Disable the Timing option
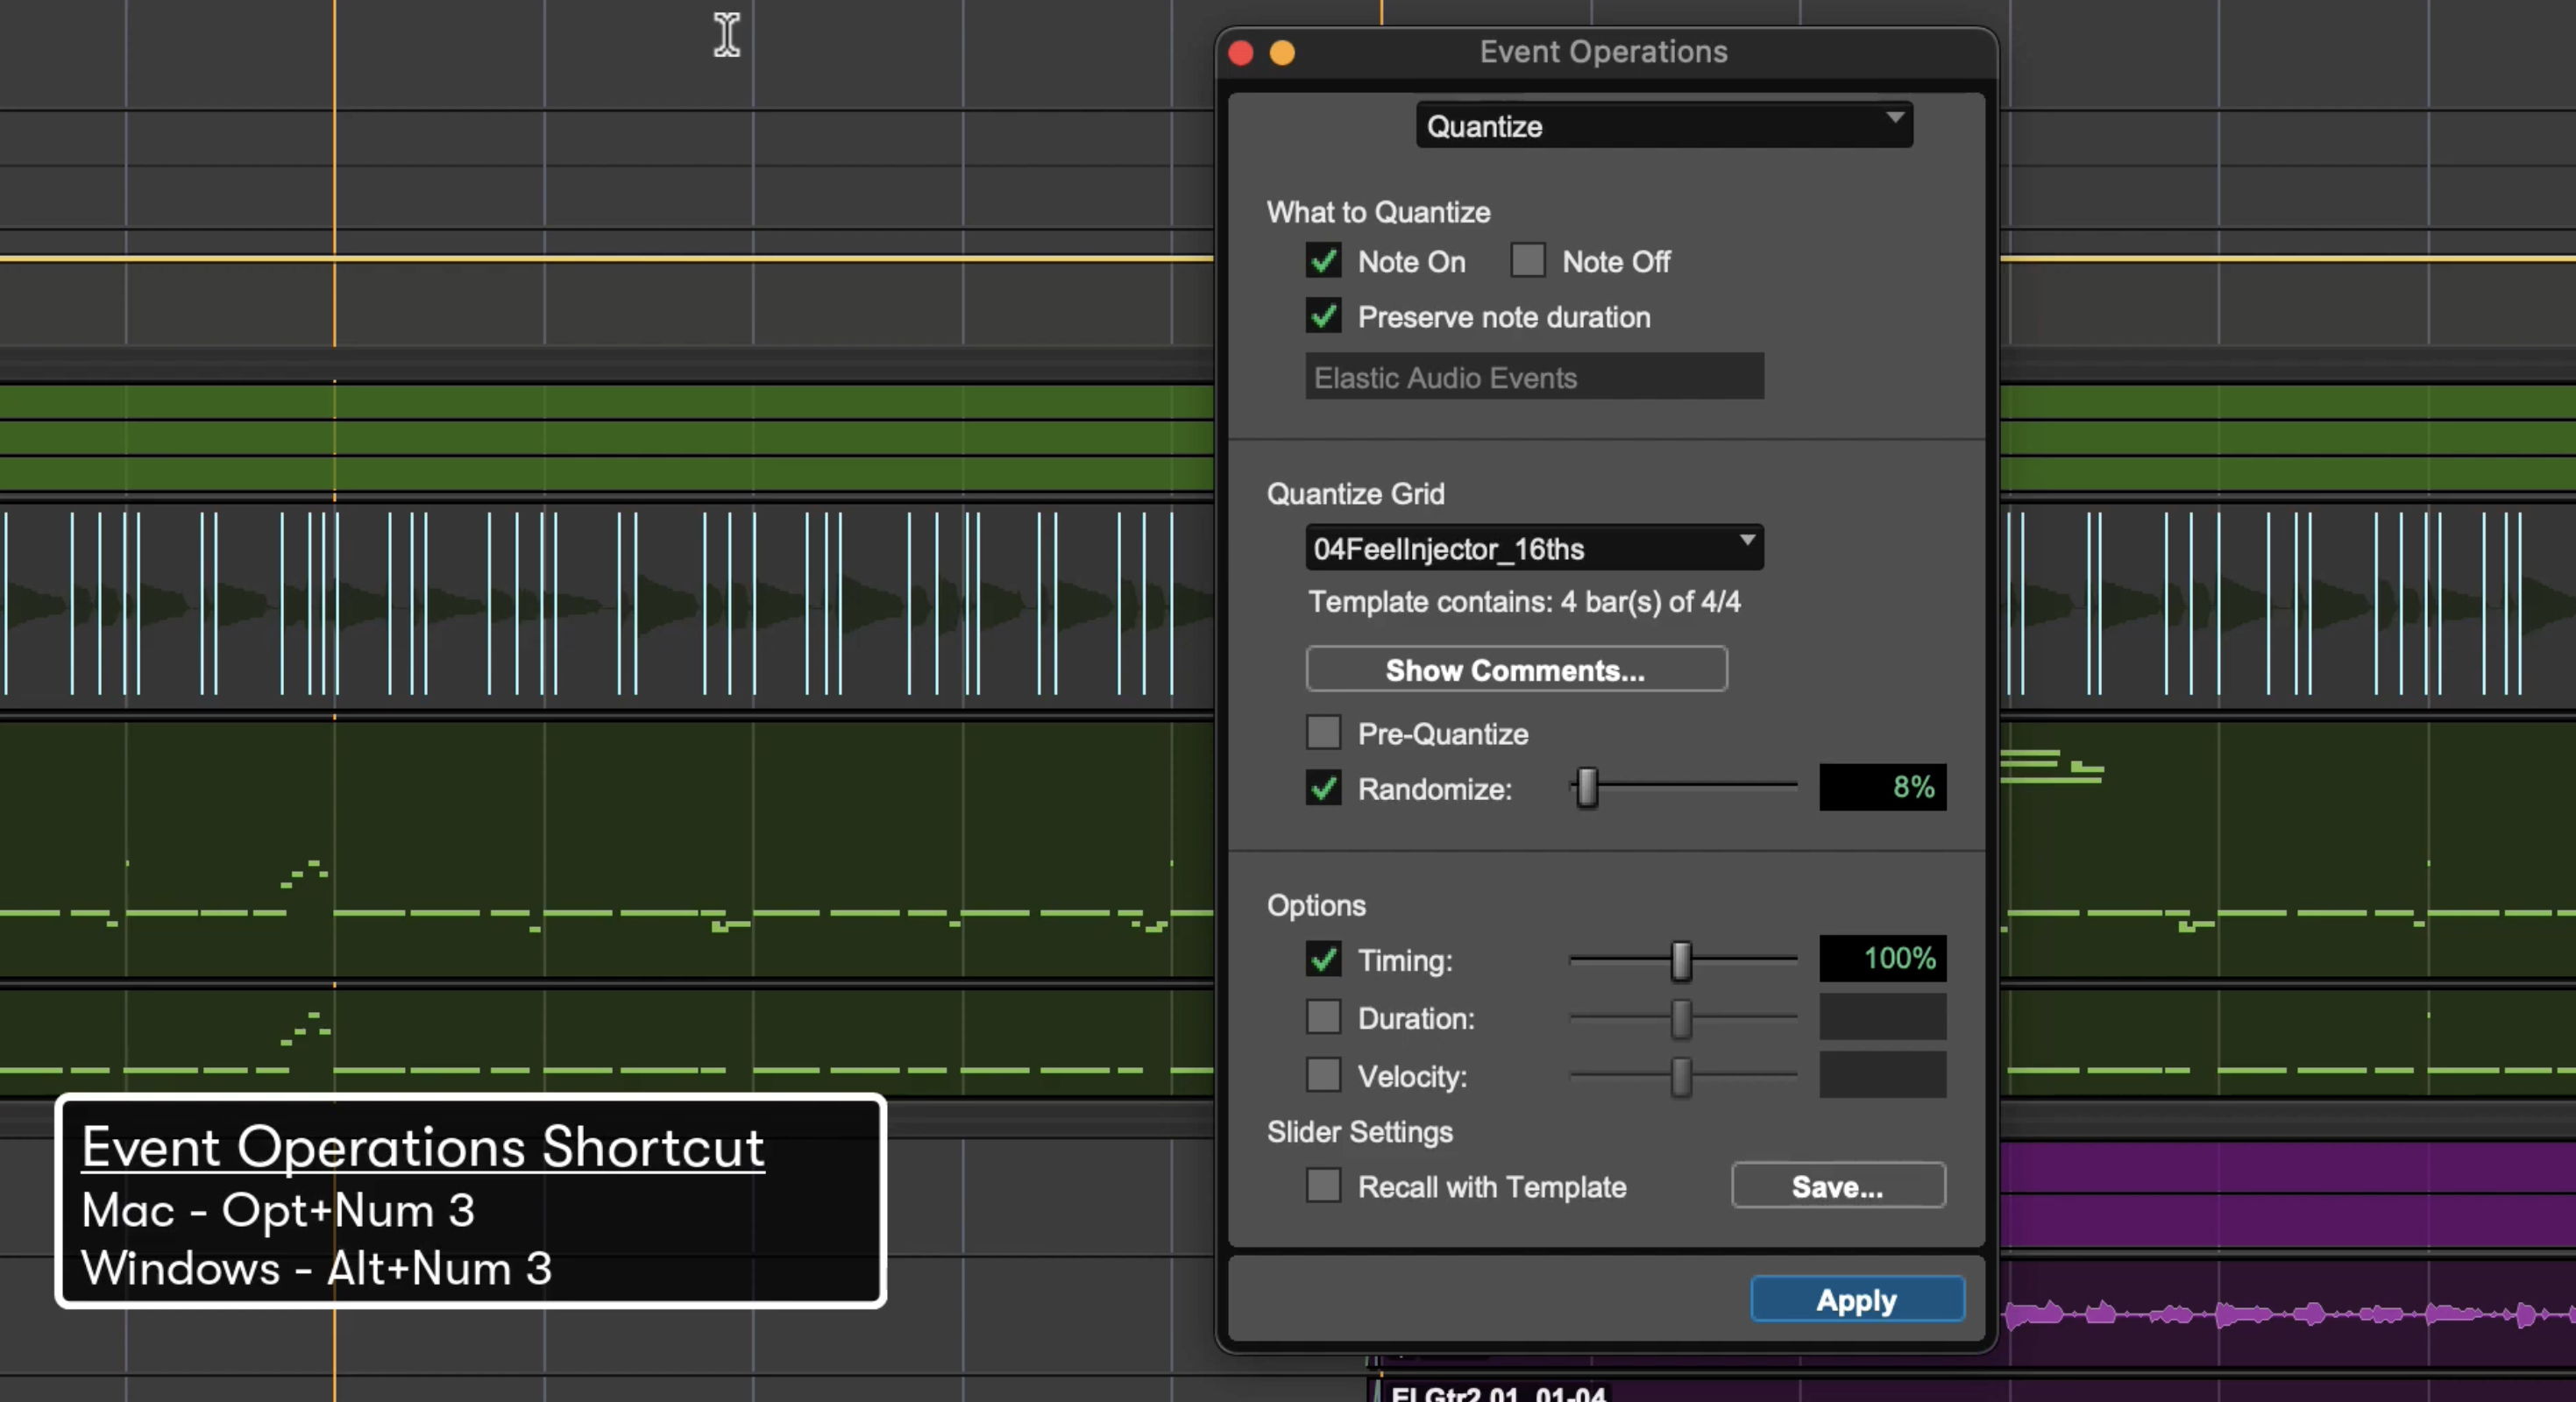 1323,960
